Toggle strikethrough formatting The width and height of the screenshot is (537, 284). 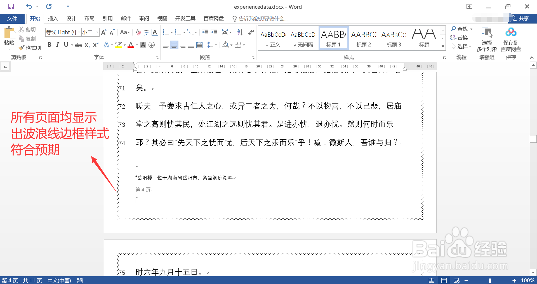tap(79, 45)
